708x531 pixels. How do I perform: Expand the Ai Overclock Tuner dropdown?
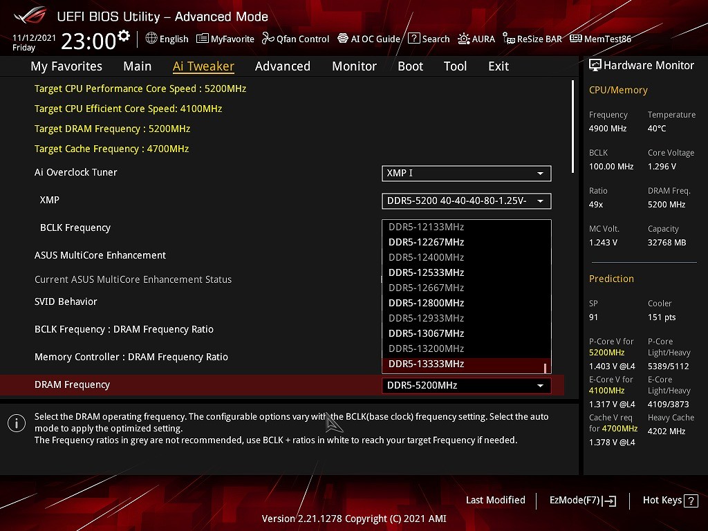[466, 173]
